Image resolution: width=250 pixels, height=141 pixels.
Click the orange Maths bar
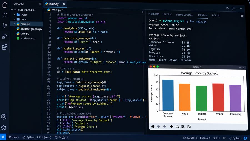point(185,97)
